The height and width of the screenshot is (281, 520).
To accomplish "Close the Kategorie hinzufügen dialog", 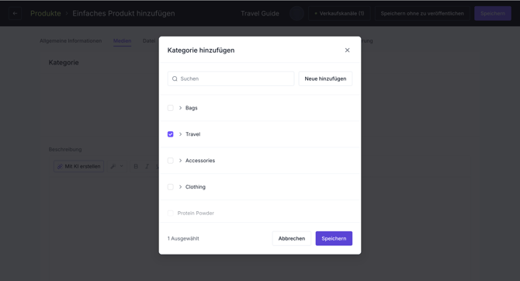I will point(347,50).
